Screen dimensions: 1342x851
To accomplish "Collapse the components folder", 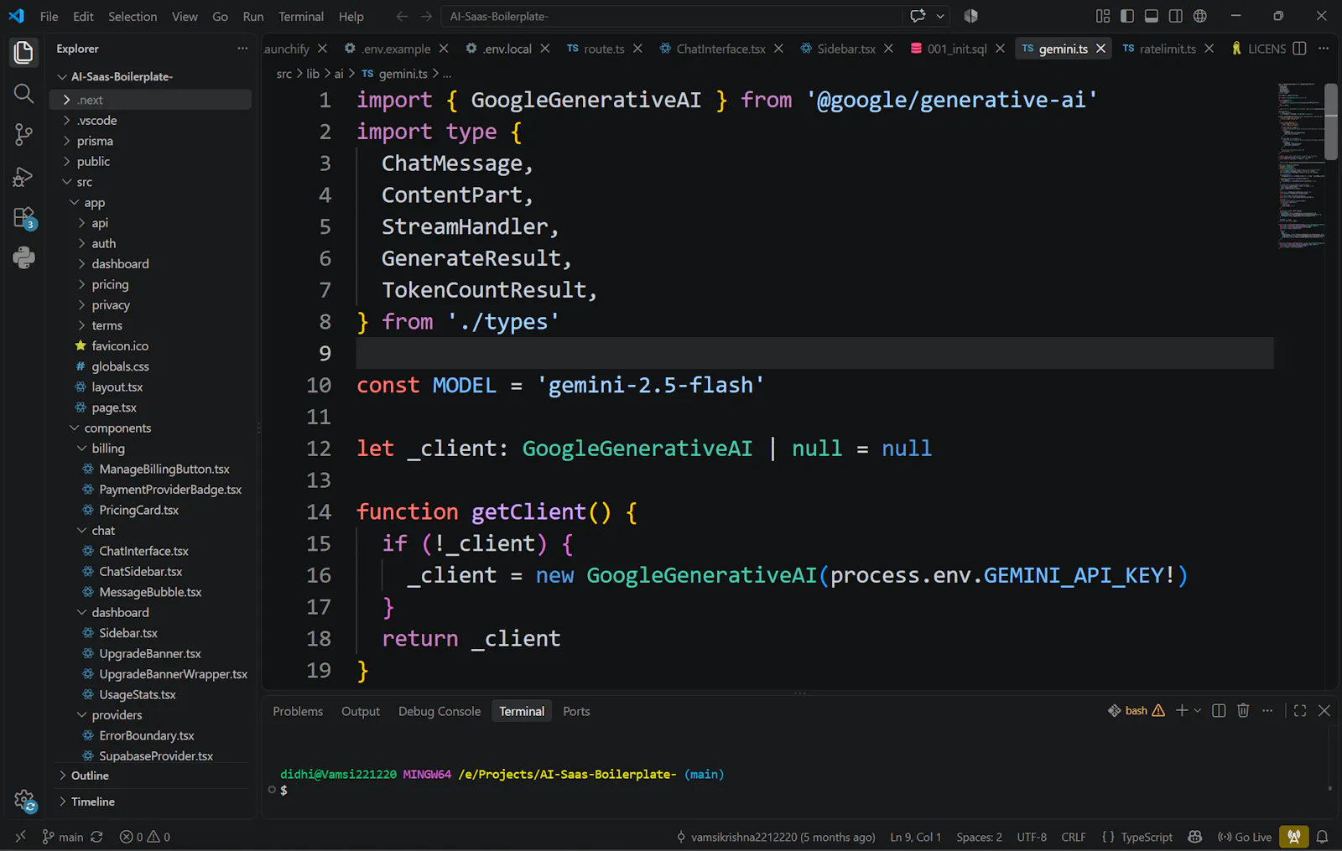I will pyautogui.click(x=117, y=428).
